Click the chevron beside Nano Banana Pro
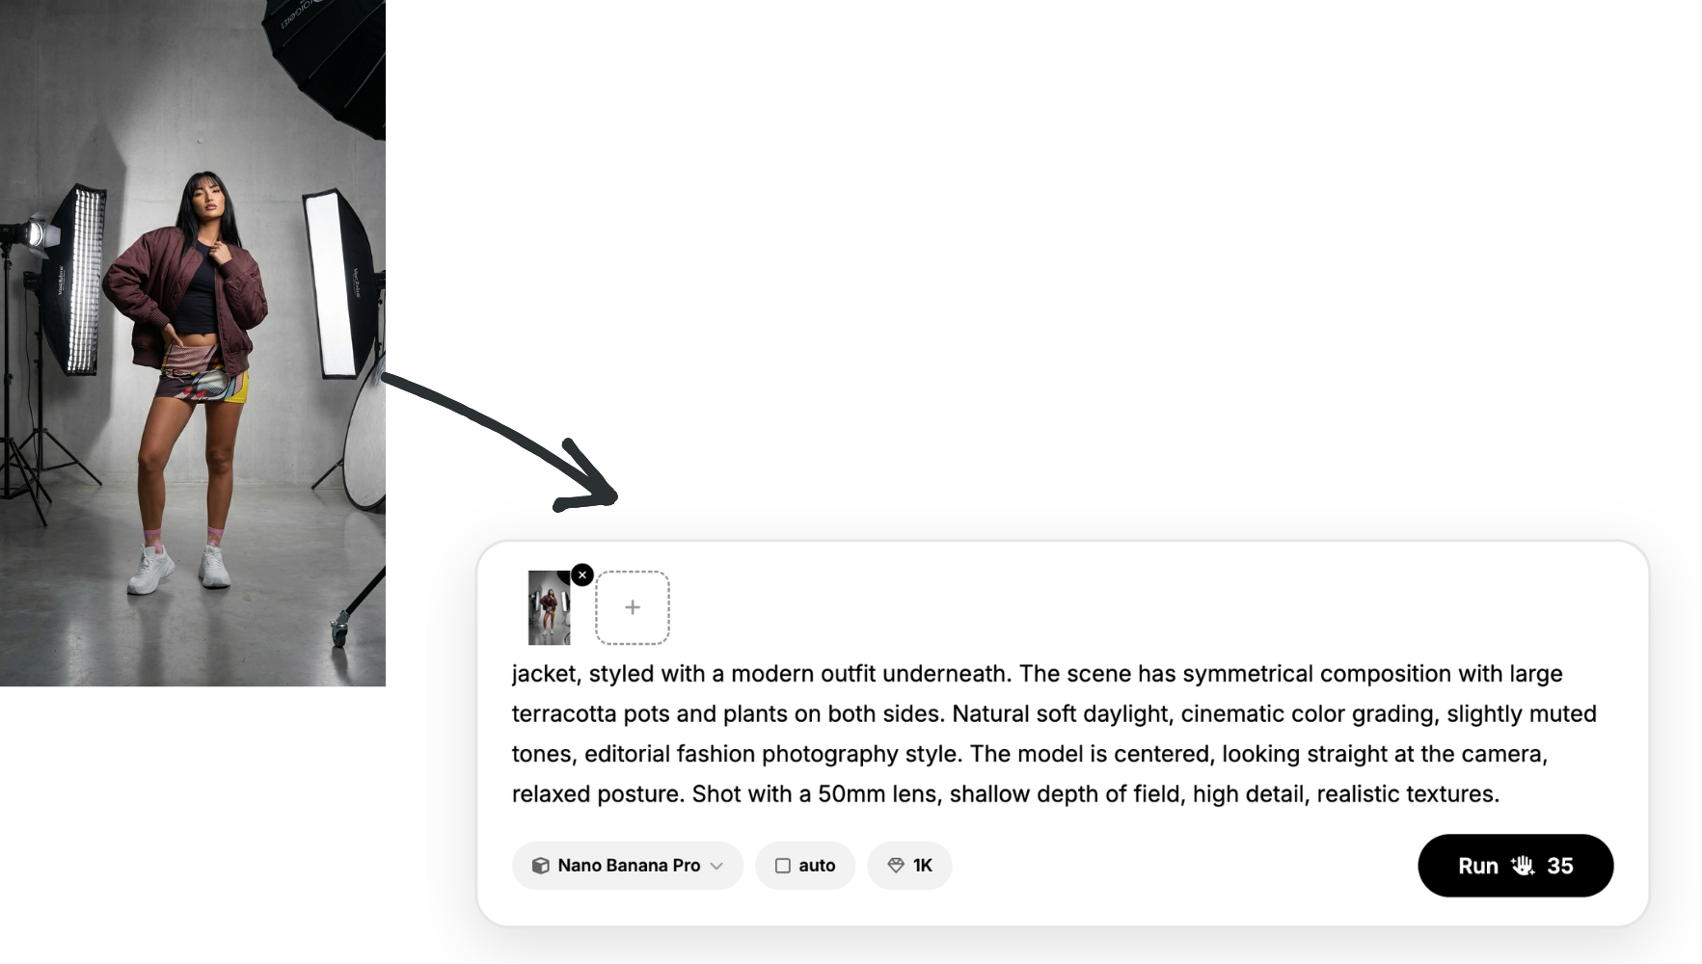The height and width of the screenshot is (964, 1702). [x=716, y=866]
